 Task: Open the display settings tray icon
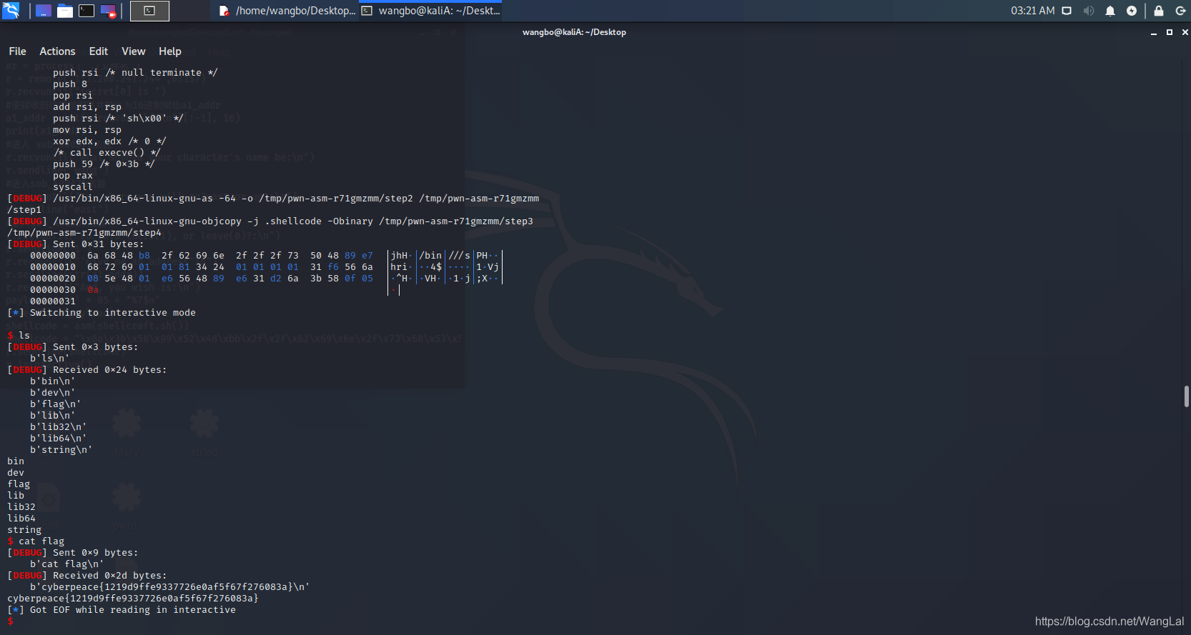coord(1067,11)
